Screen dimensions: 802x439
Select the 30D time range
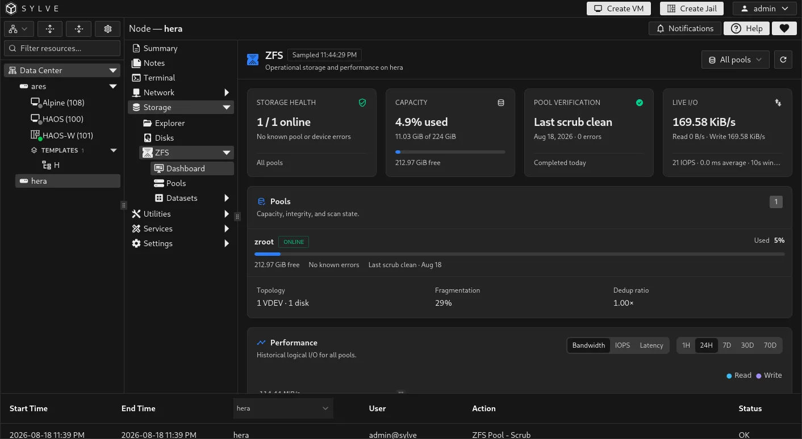[x=747, y=345]
